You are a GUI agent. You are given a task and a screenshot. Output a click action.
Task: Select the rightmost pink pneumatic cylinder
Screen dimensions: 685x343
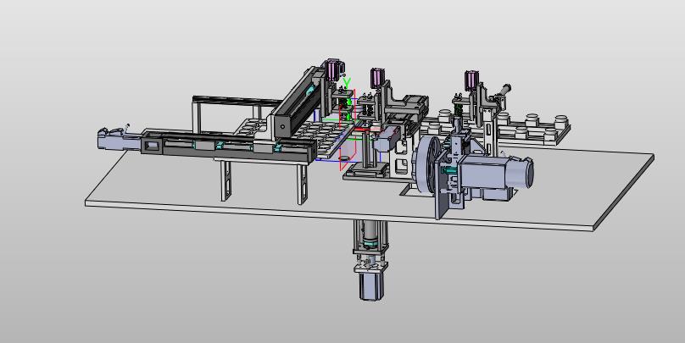471,80
